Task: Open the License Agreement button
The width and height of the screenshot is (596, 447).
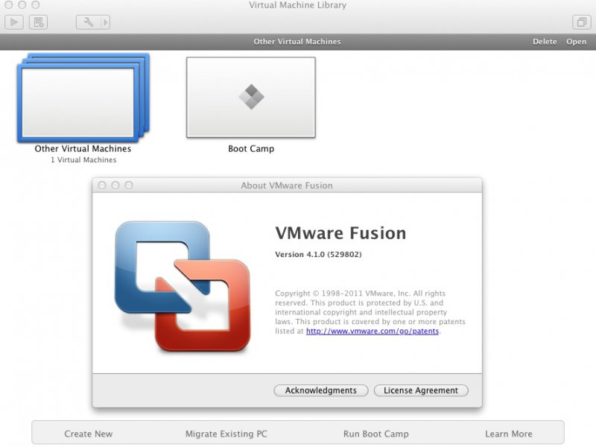Action: click(421, 390)
